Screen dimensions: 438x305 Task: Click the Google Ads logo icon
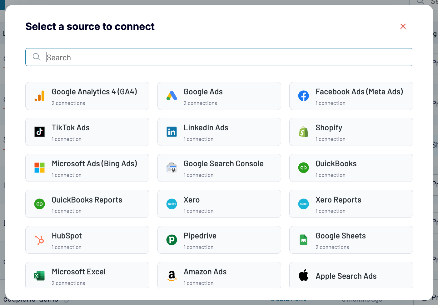(172, 96)
